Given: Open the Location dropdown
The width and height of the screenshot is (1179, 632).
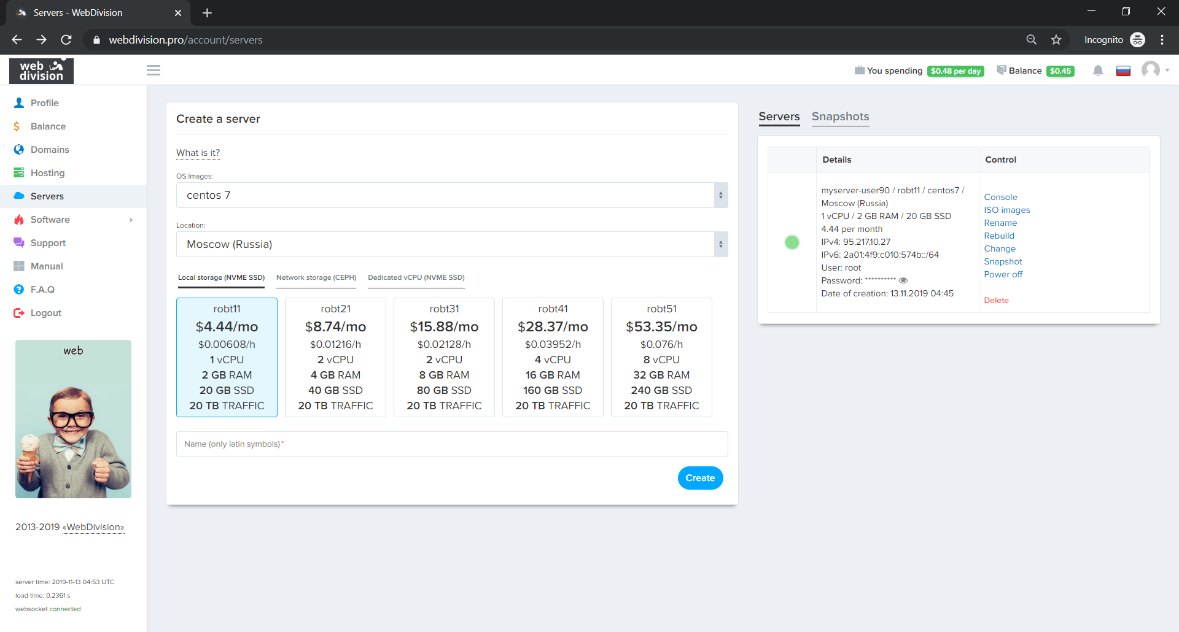Looking at the screenshot, I should tap(452, 244).
